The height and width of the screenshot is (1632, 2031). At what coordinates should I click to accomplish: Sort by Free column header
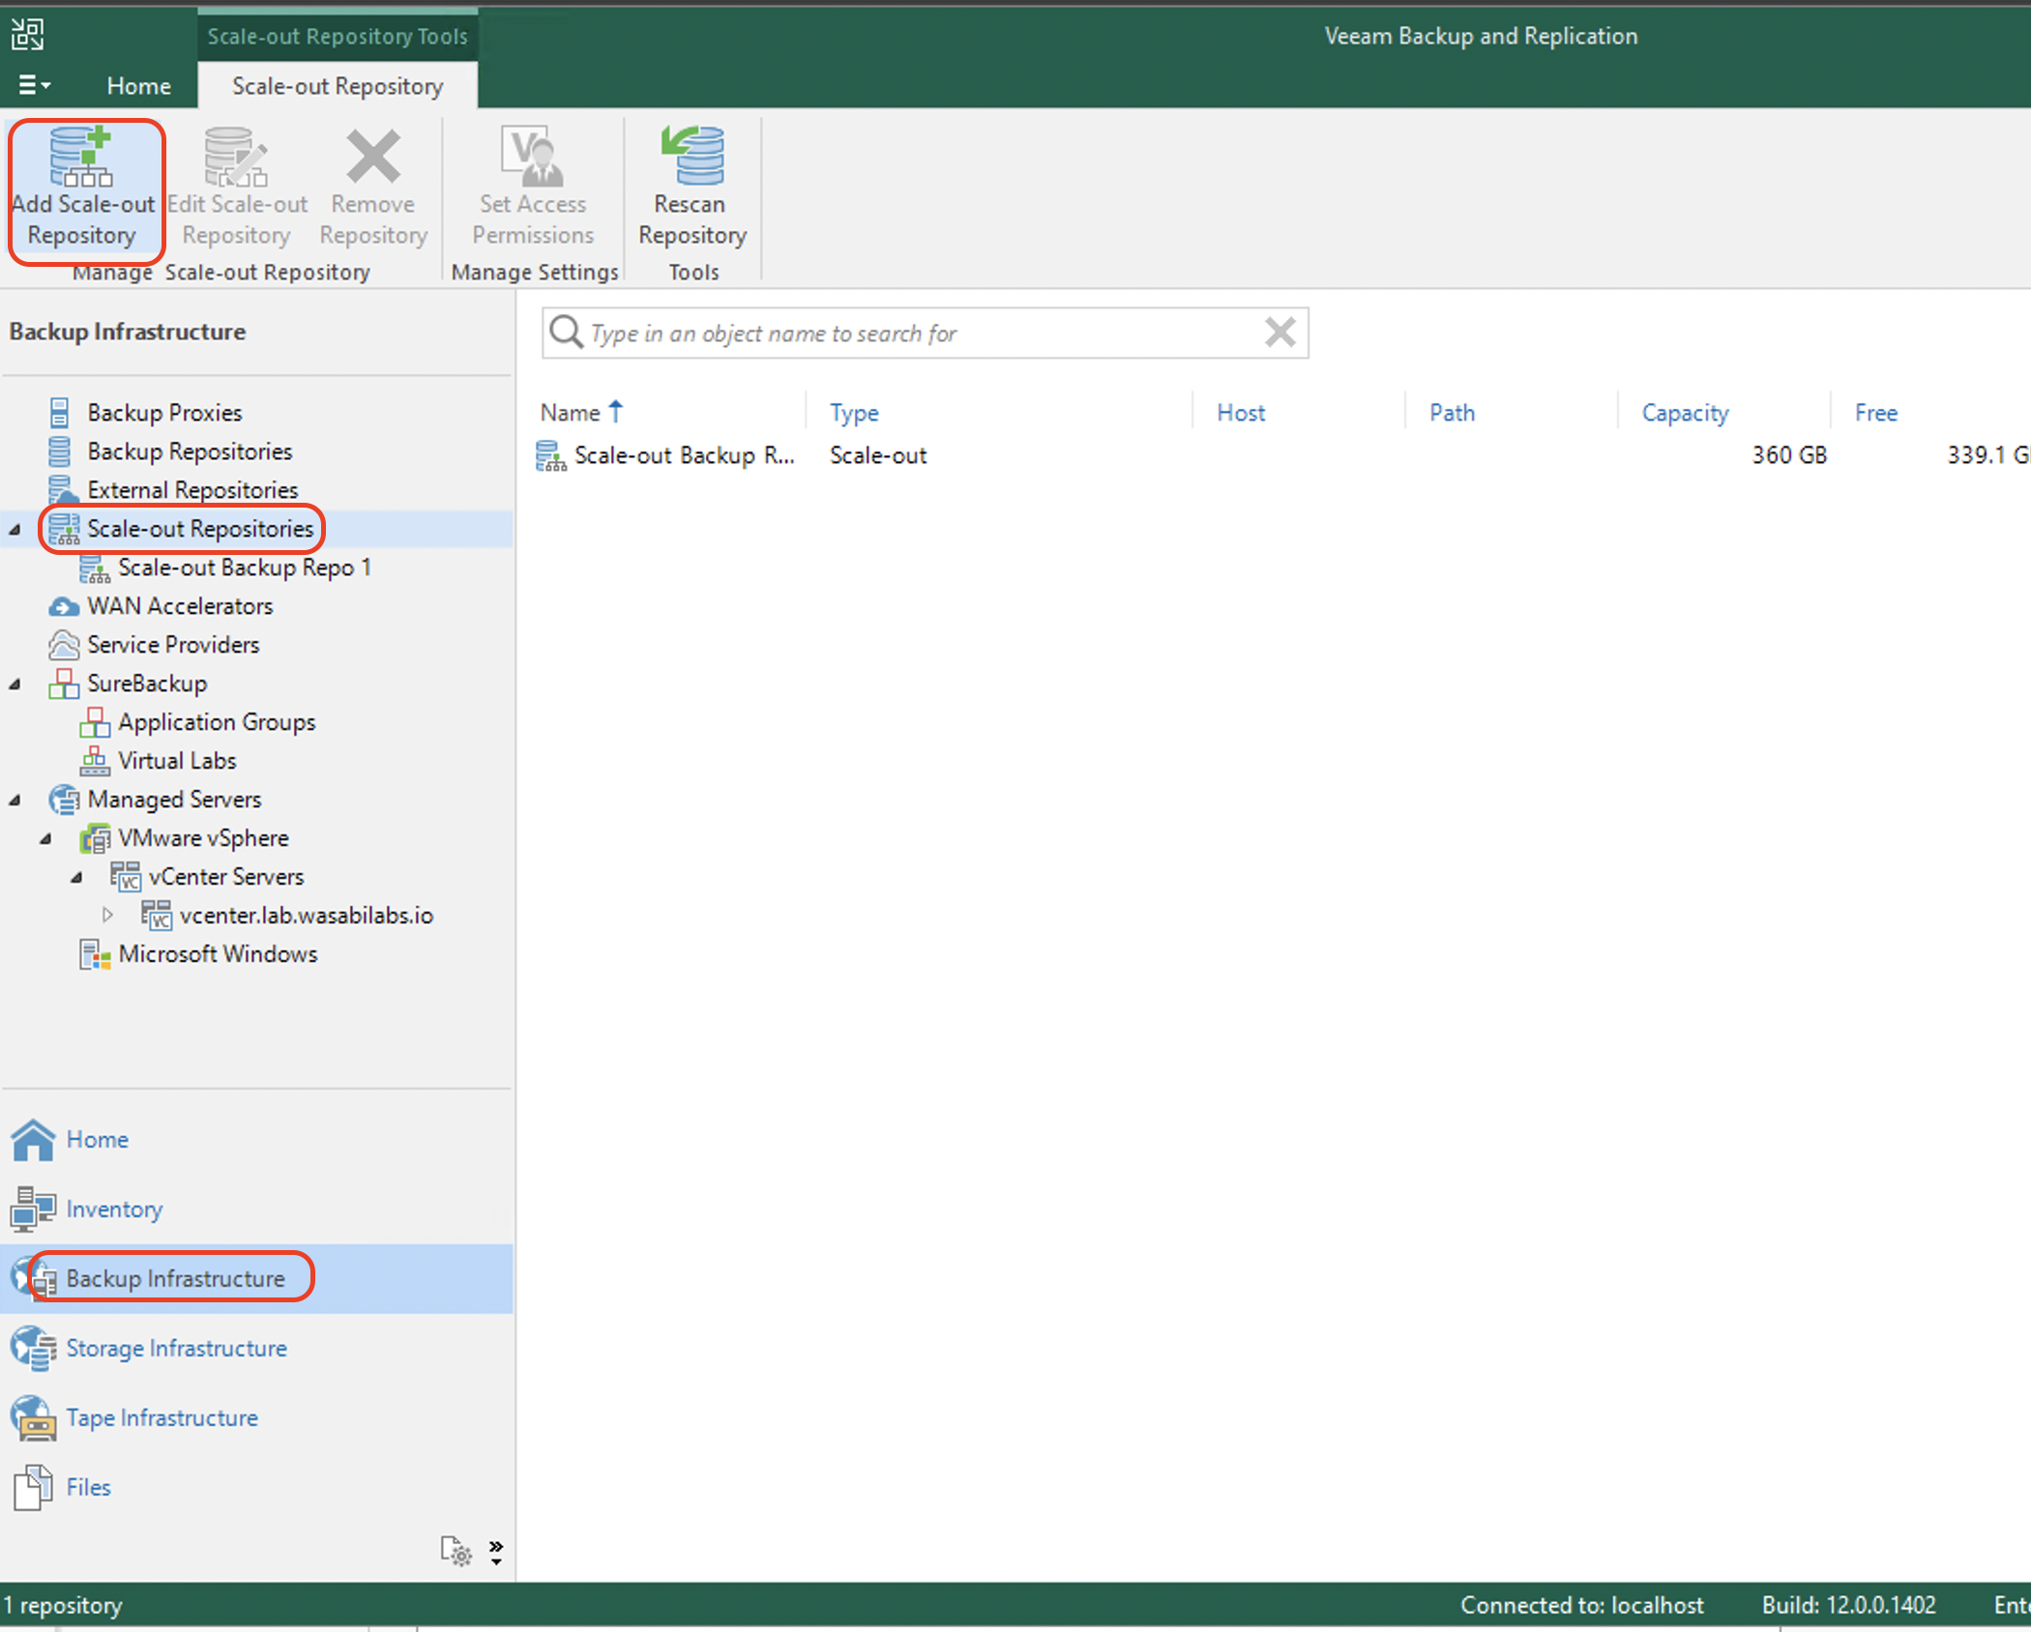[x=1875, y=413]
